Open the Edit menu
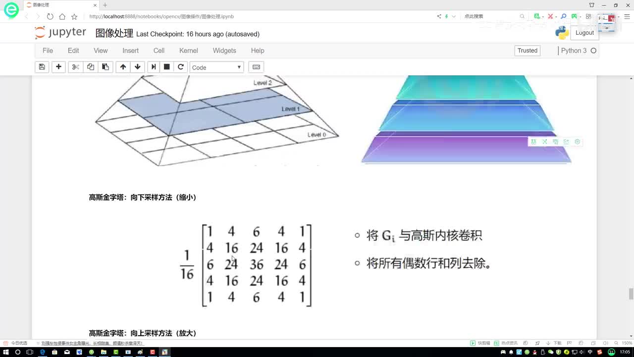This screenshot has width=634, height=357. (x=73, y=51)
